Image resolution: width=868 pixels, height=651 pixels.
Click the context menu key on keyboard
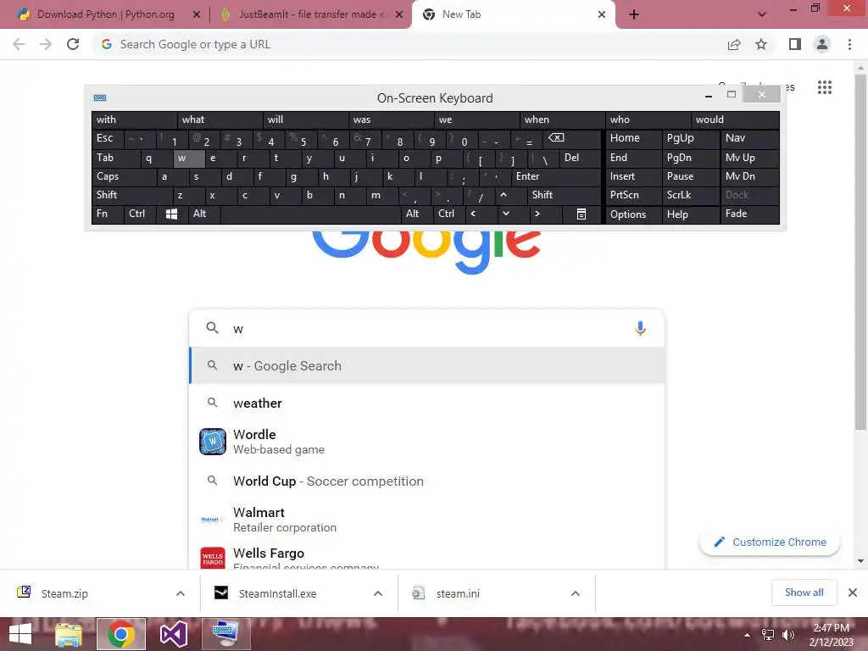click(581, 214)
